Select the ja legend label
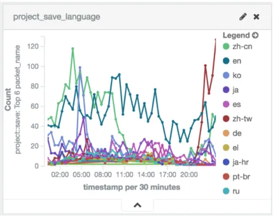Viewport: 275px width, 216px height. (x=236, y=90)
